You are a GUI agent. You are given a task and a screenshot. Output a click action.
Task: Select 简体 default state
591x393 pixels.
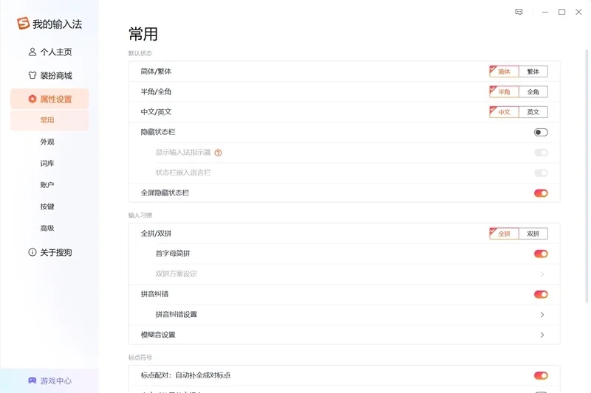504,72
